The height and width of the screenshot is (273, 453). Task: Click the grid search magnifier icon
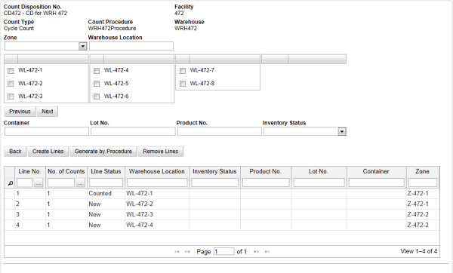click(x=11, y=183)
